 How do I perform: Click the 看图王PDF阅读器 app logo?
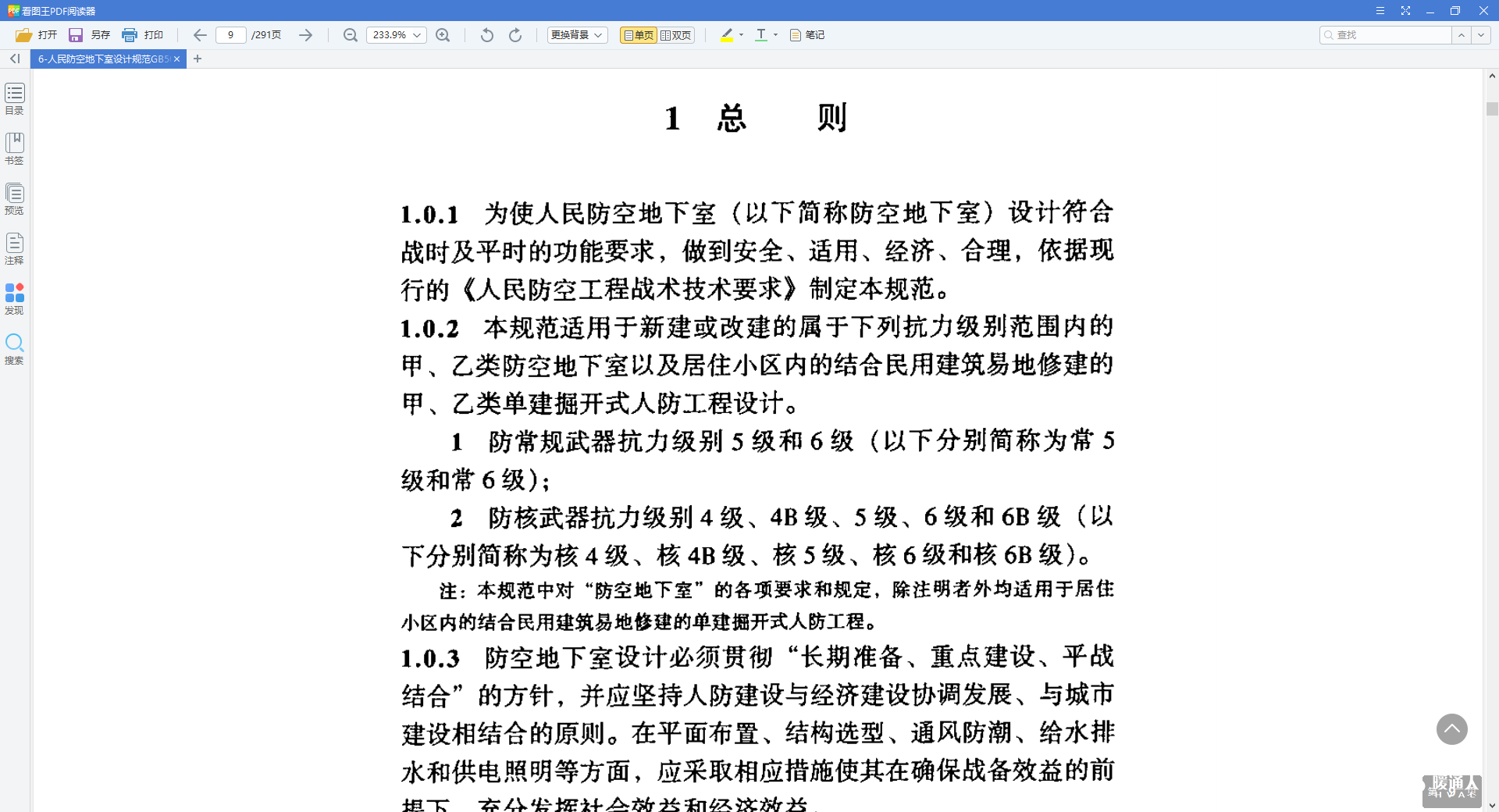[x=13, y=10]
